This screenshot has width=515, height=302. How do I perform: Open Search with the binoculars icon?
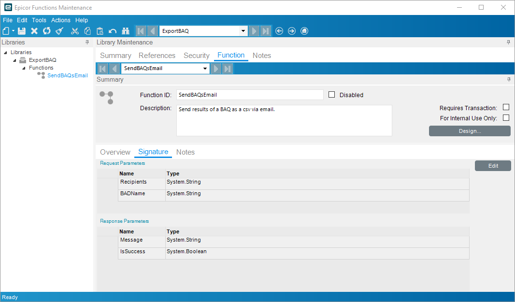coord(126,31)
